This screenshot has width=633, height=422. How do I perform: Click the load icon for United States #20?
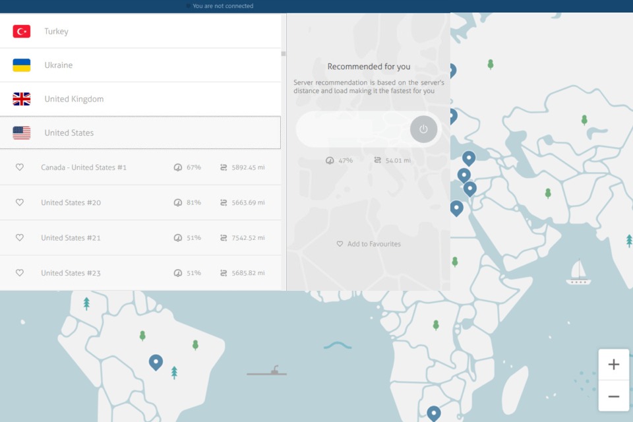pos(177,202)
